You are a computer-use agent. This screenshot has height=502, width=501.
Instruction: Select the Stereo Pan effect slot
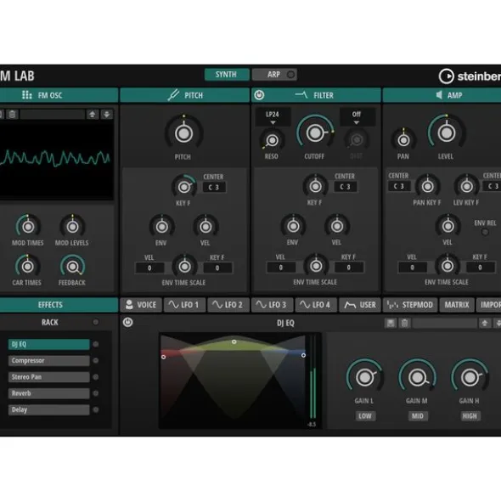[x=49, y=377]
